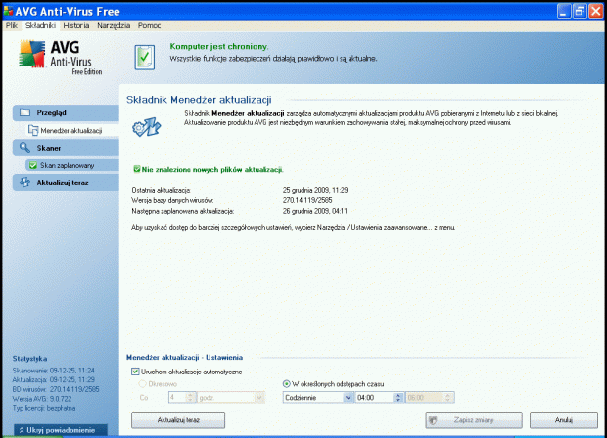Viewport: 607px width, 438px height.
Task: Select W określonych odstępach czasu radio
Action: [x=287, y=384]
